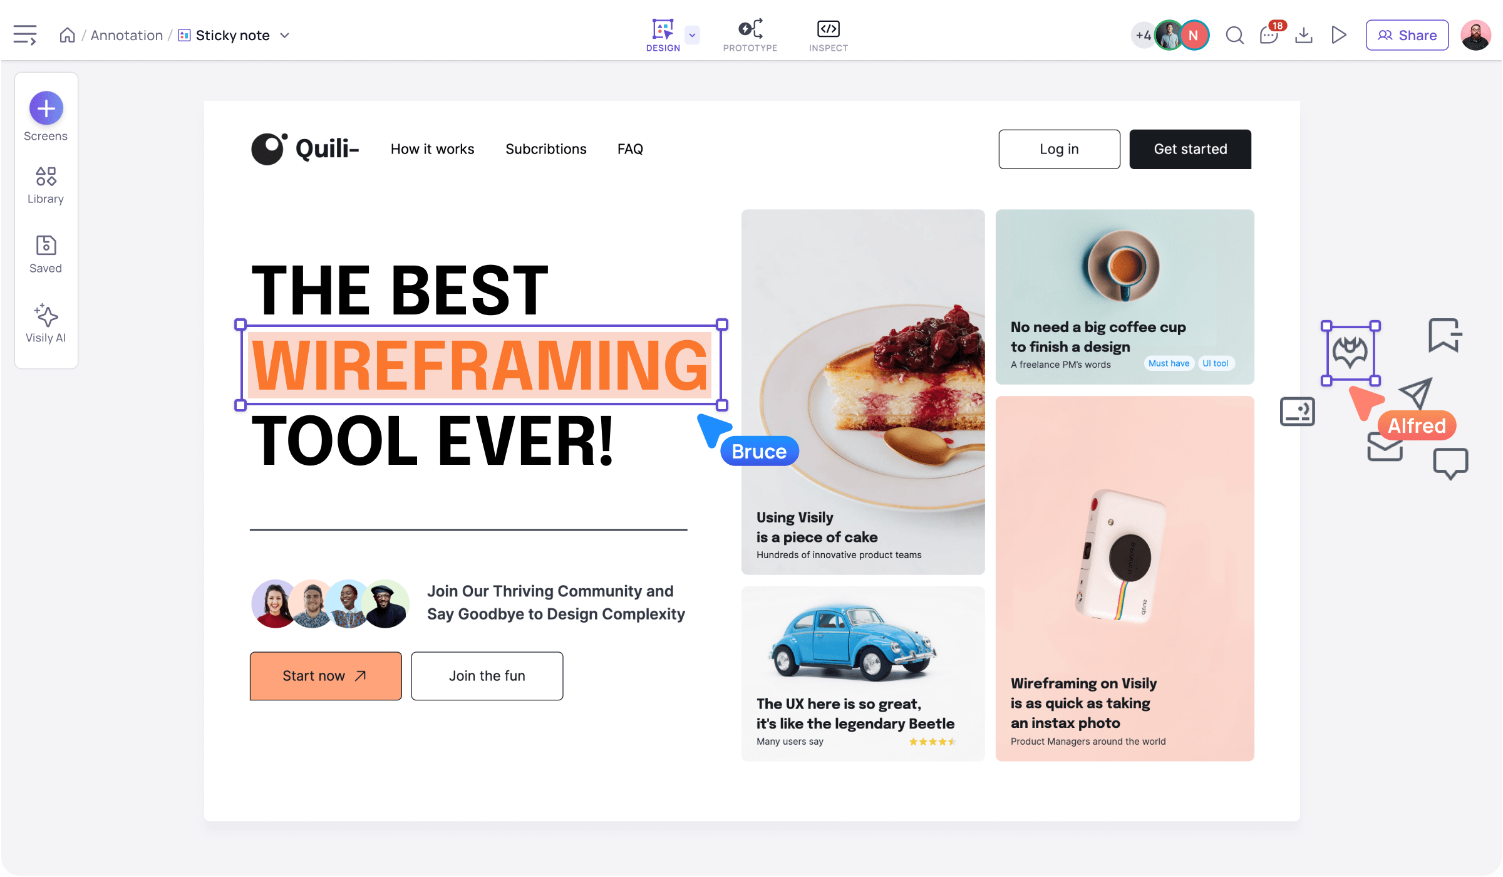
Task: Open the Library panel
Action: 45,183
